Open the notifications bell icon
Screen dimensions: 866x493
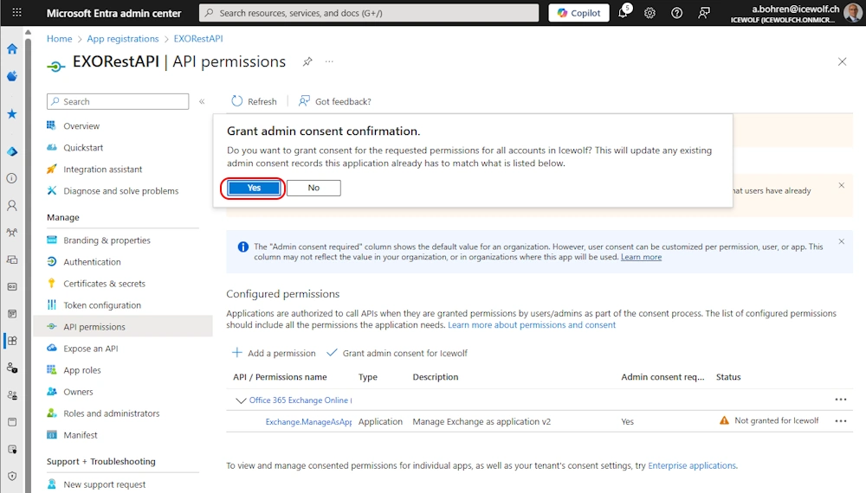point(623,13)
